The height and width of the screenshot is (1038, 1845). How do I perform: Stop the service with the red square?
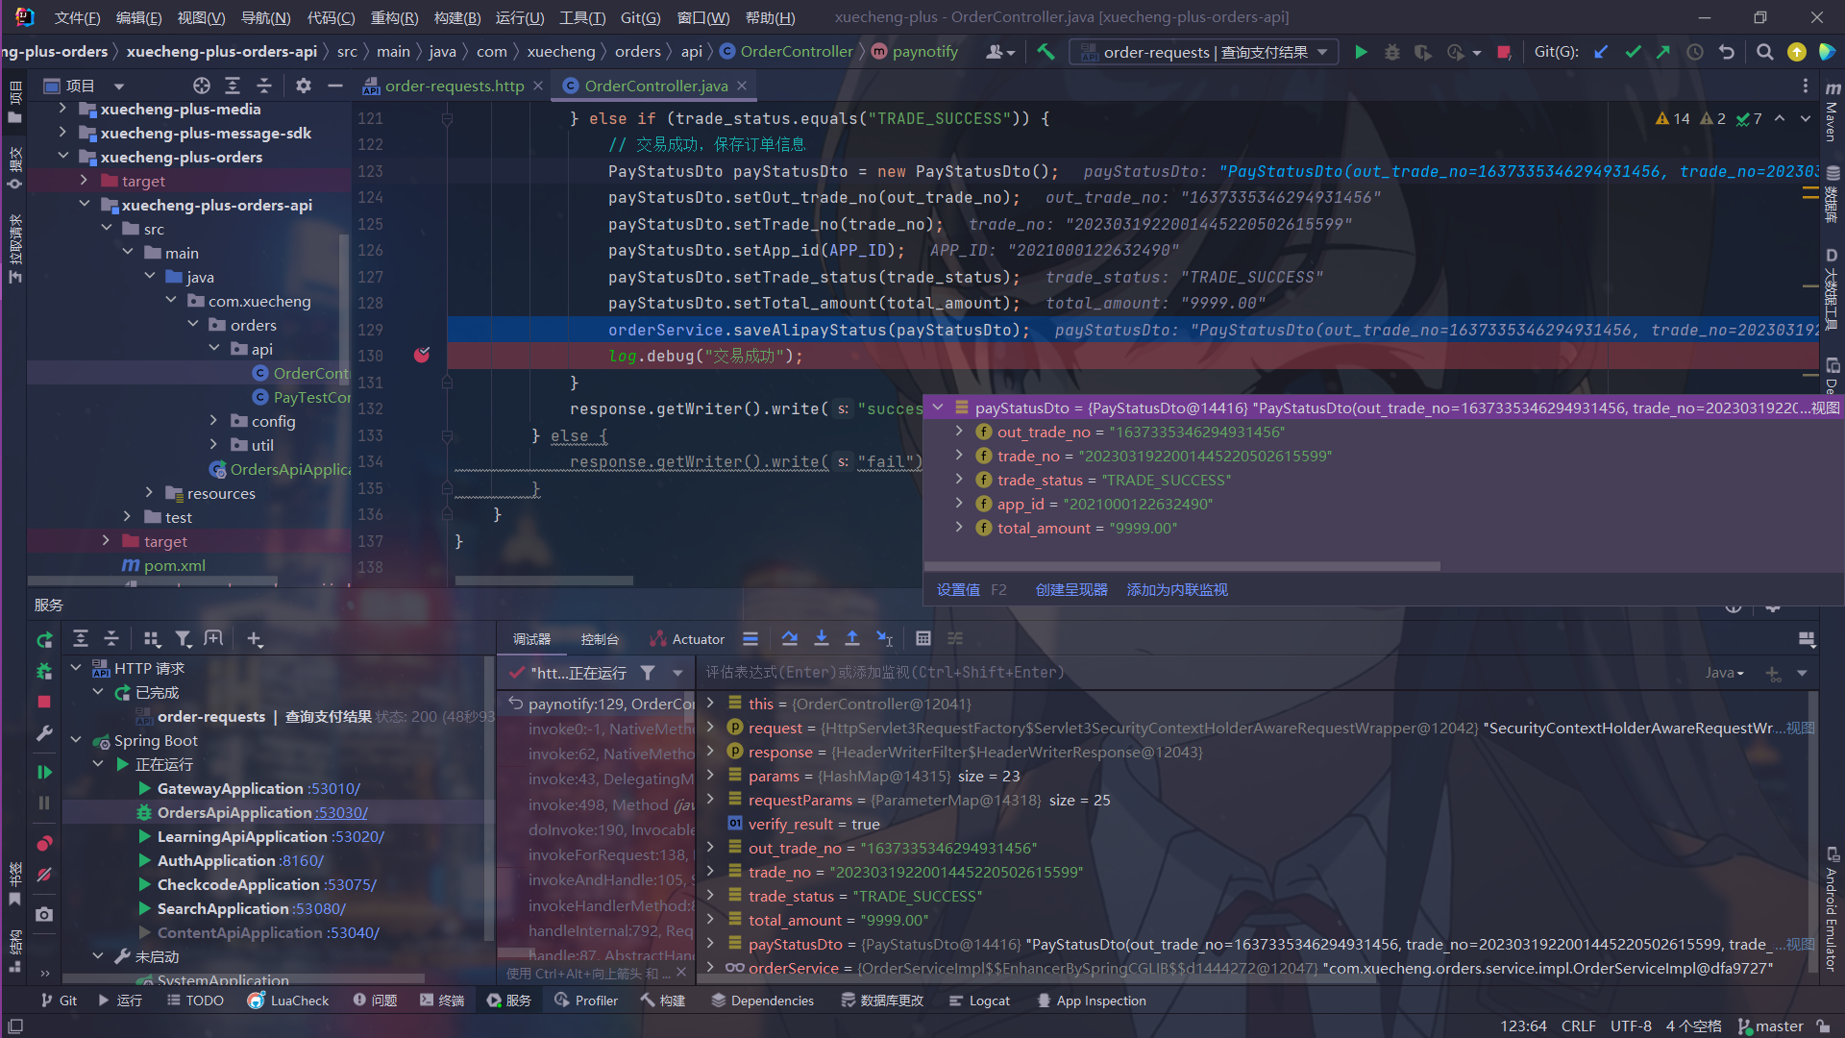point(44,703)
